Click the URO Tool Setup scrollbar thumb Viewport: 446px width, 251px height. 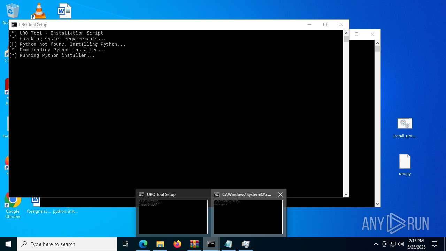(x=346, y=39)
